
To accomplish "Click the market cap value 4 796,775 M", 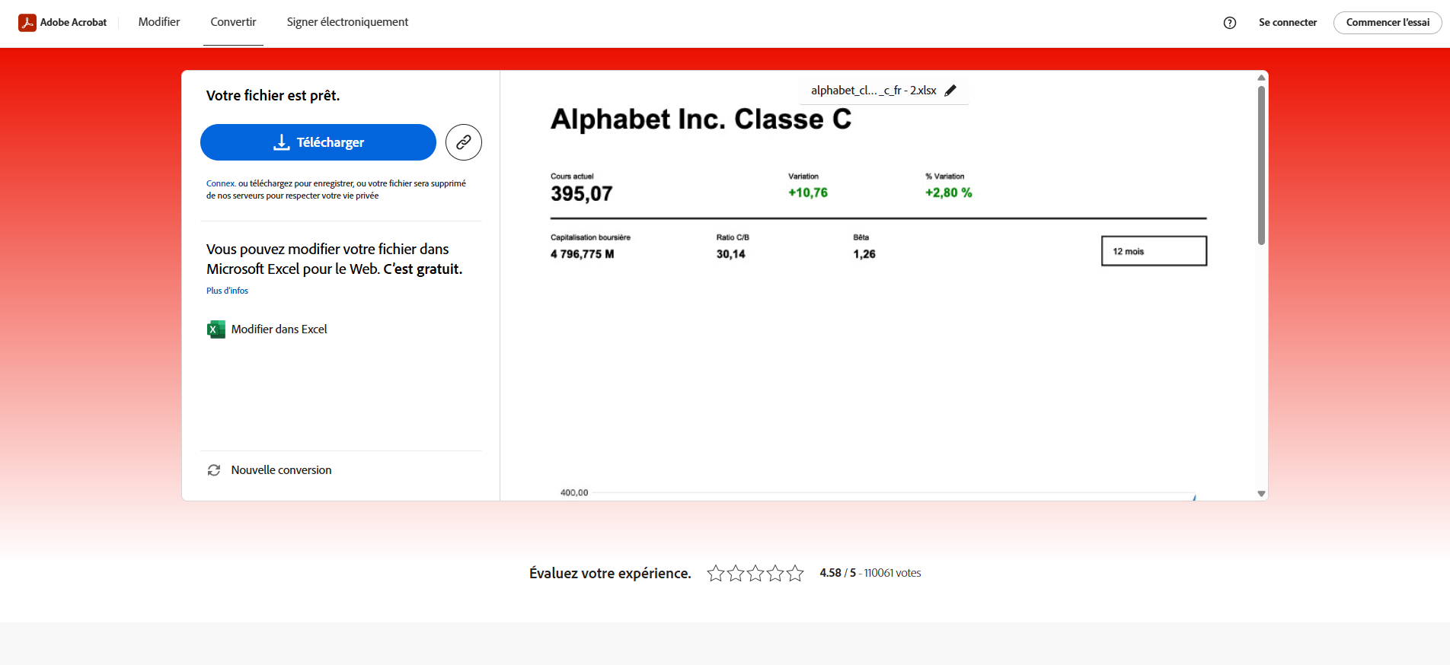I will 582,254.
